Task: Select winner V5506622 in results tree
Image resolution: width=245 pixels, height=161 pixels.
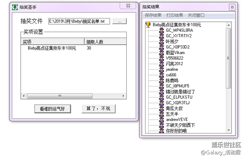Action: [x=175, y=58]
